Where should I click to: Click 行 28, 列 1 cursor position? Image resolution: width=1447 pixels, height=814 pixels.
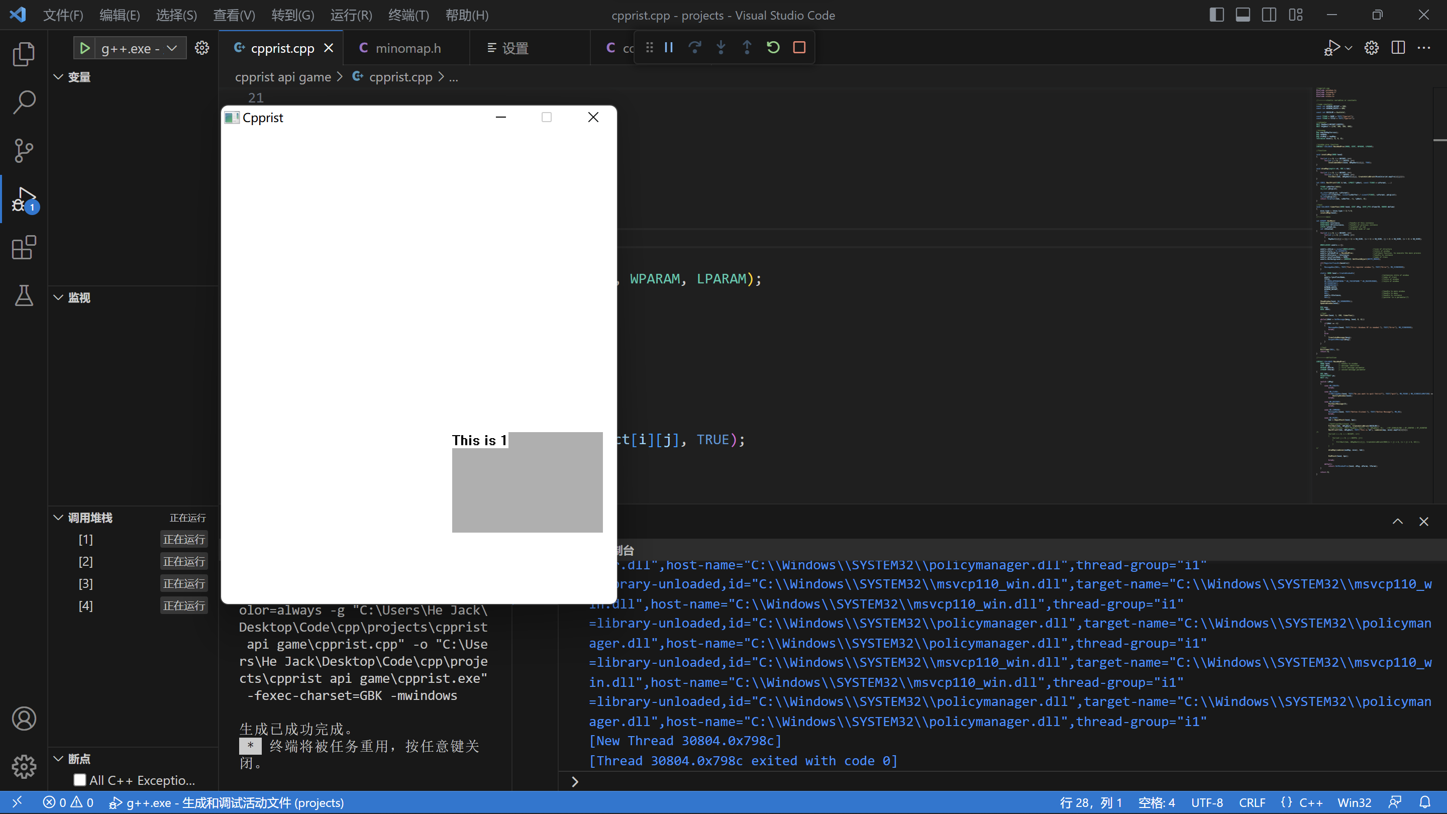coord(1090,802)
